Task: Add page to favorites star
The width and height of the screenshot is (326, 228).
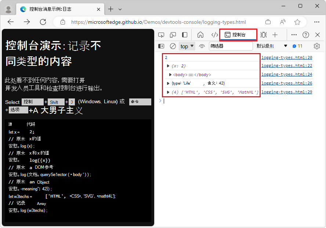Action: pyautogui.click(x=297, y=22)
